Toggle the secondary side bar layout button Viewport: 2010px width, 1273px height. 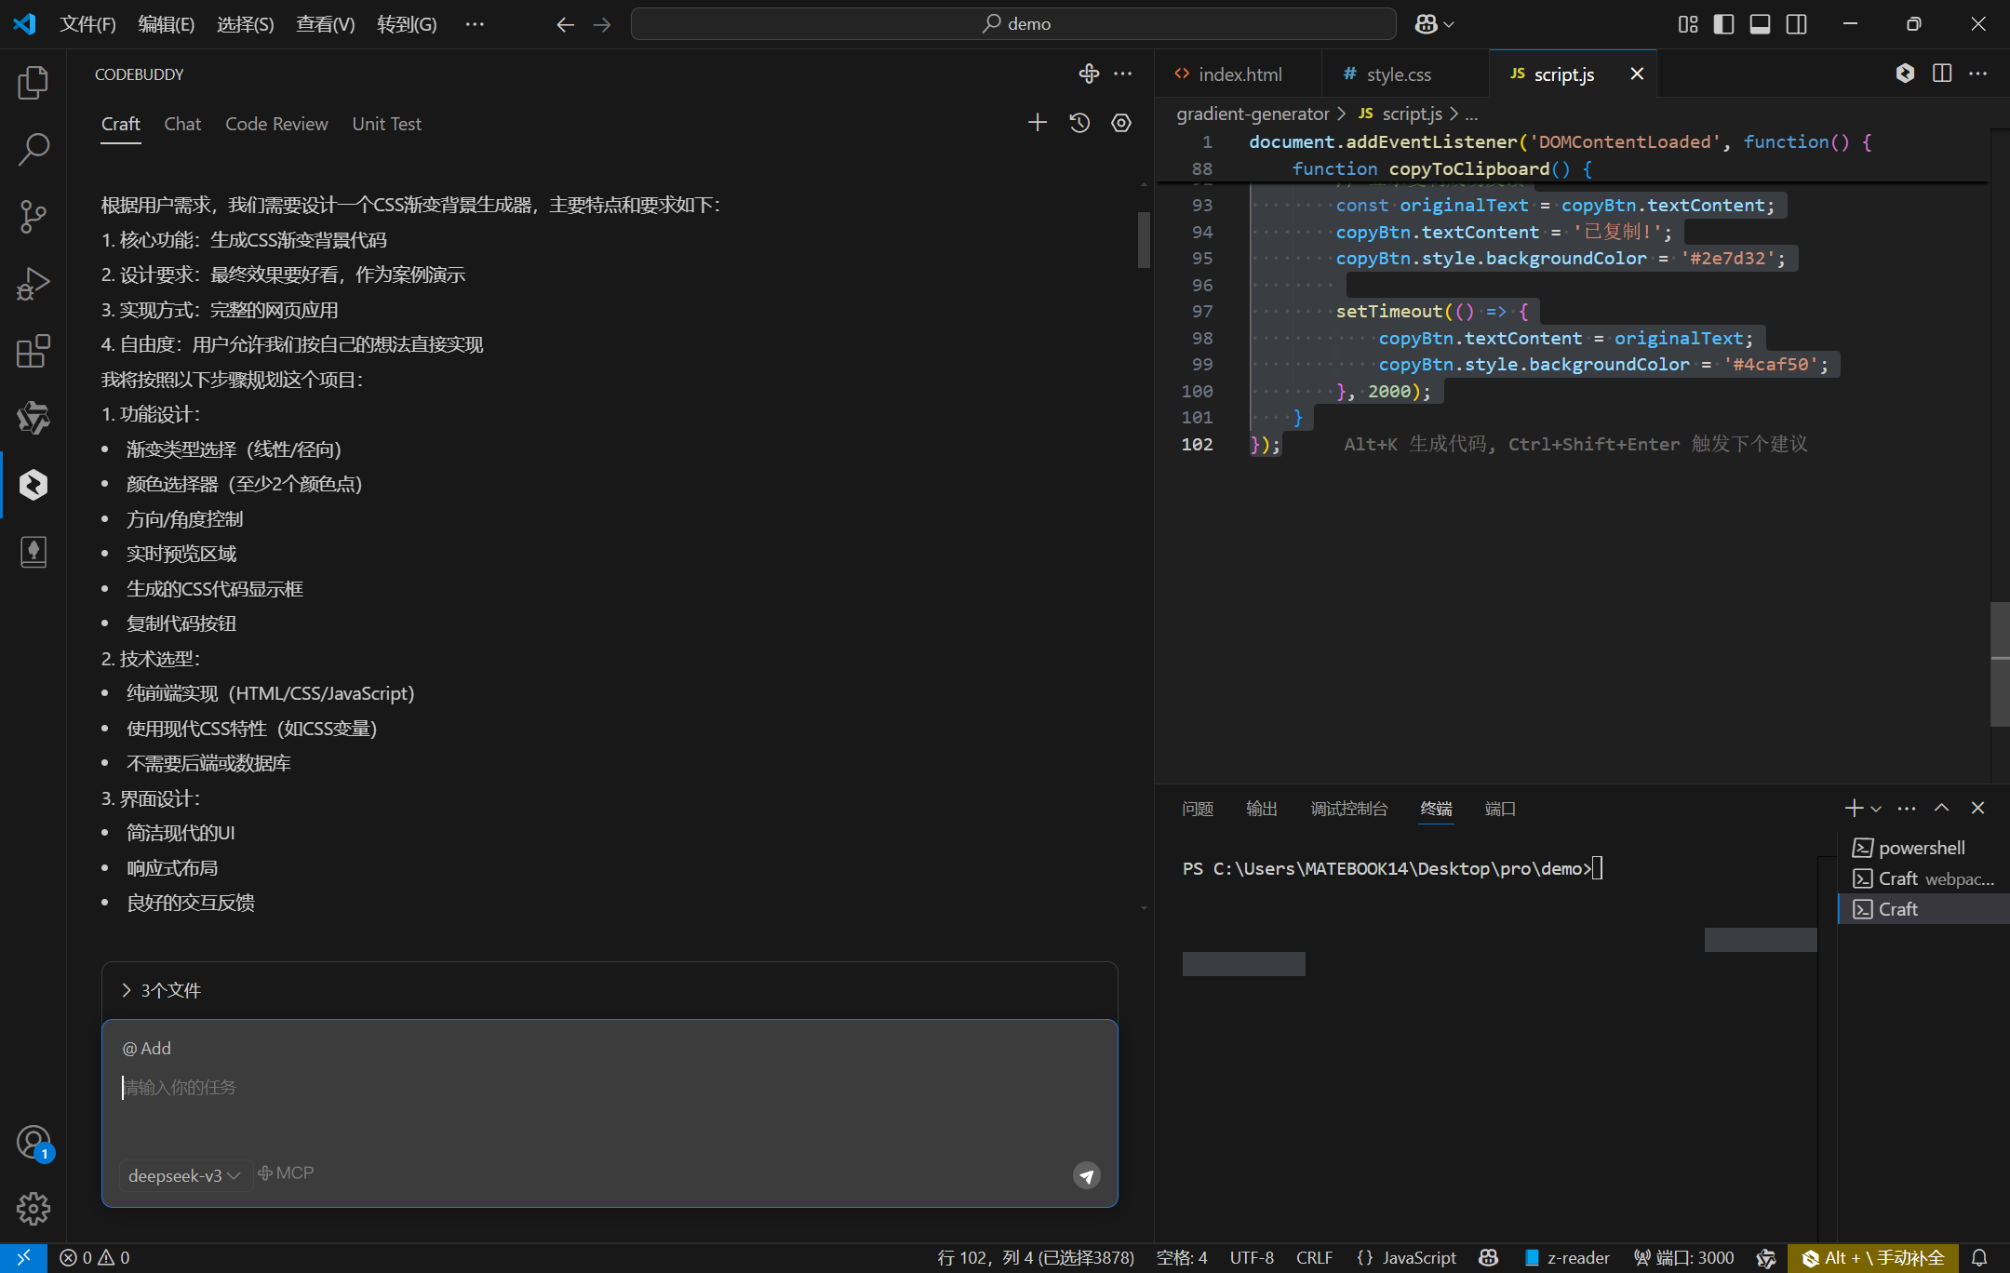click(x=1797, y=24)
